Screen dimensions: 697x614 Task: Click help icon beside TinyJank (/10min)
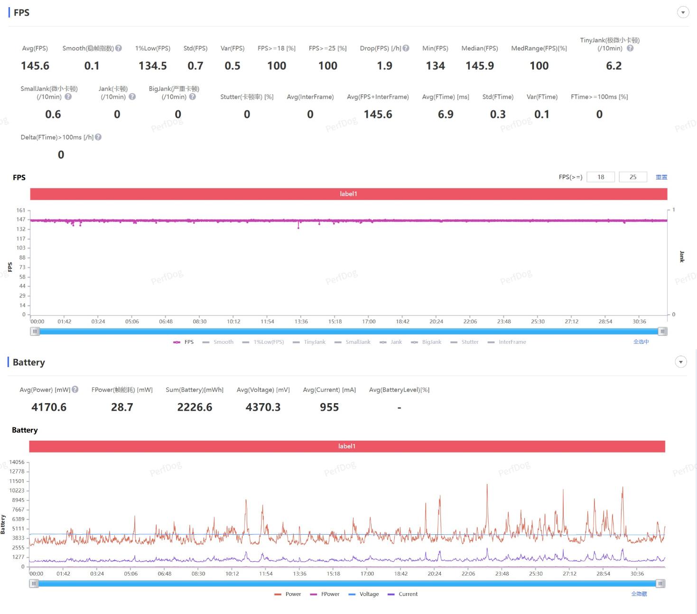coord(630,48)
